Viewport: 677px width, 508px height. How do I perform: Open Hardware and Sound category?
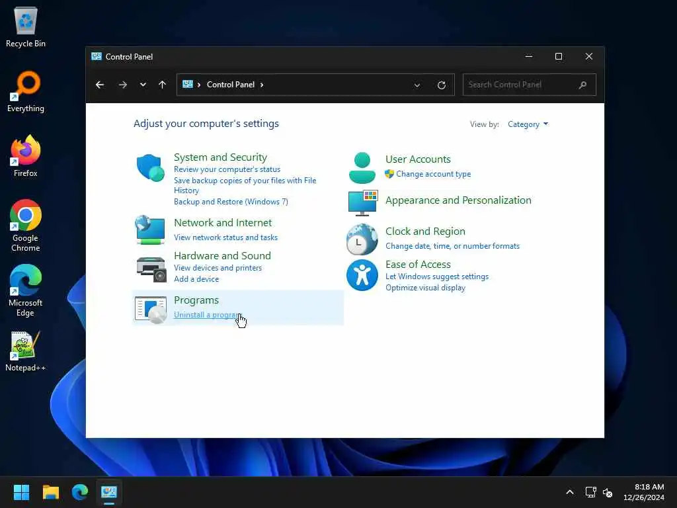point(222,256)
